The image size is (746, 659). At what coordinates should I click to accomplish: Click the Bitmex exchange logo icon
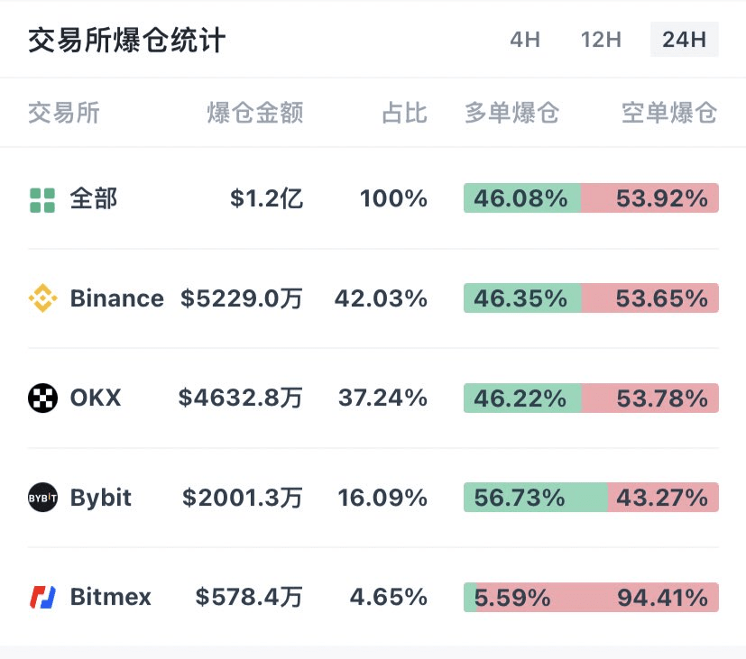coord(43,597)
